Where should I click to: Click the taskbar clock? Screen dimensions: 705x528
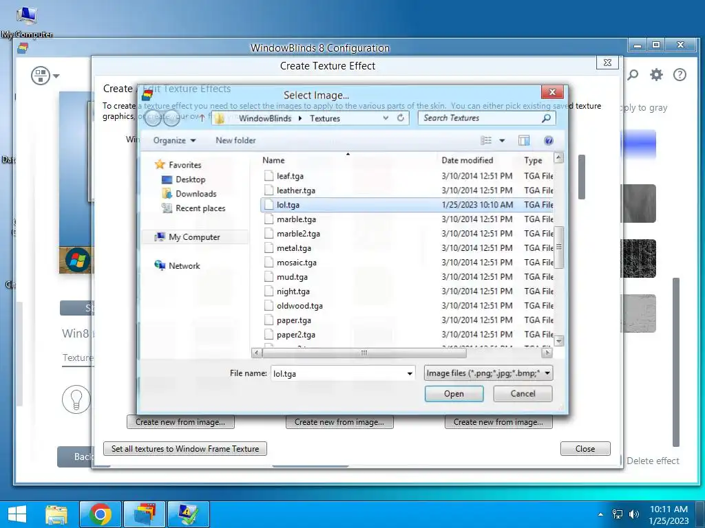click(x=669, y=515)
